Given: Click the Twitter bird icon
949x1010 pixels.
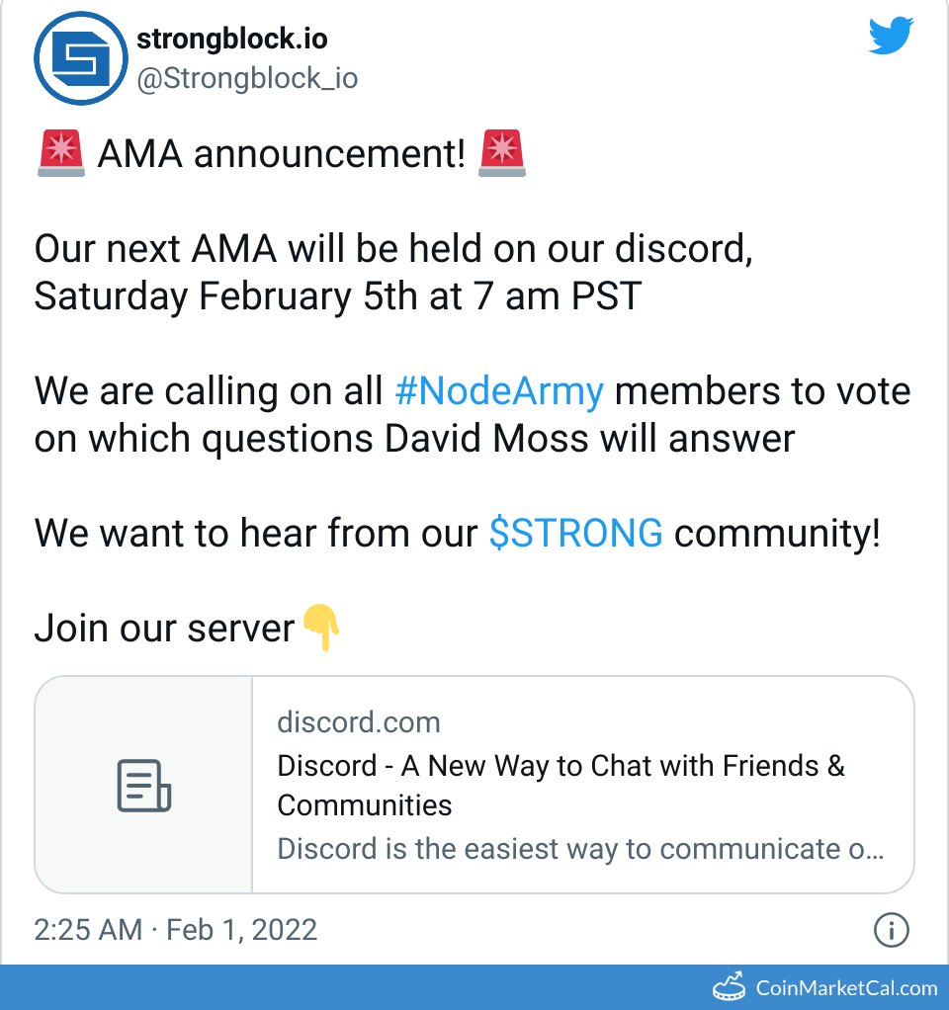Looking at the screenshot, I should click(x=891, y=36).
